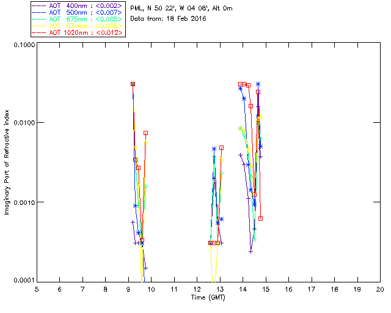Click the x-axis tick label 6
Viewport: 391px width, 313px height.
(60, 289)
